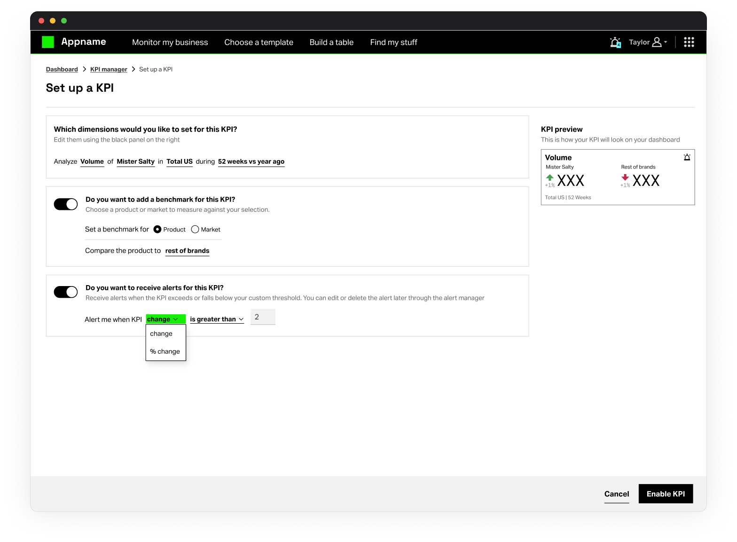Image resolution: width=737 pixels, height=542 pixels.
Task: Go to the KPI manager breadcrumb link
Action: click(109, 69)
